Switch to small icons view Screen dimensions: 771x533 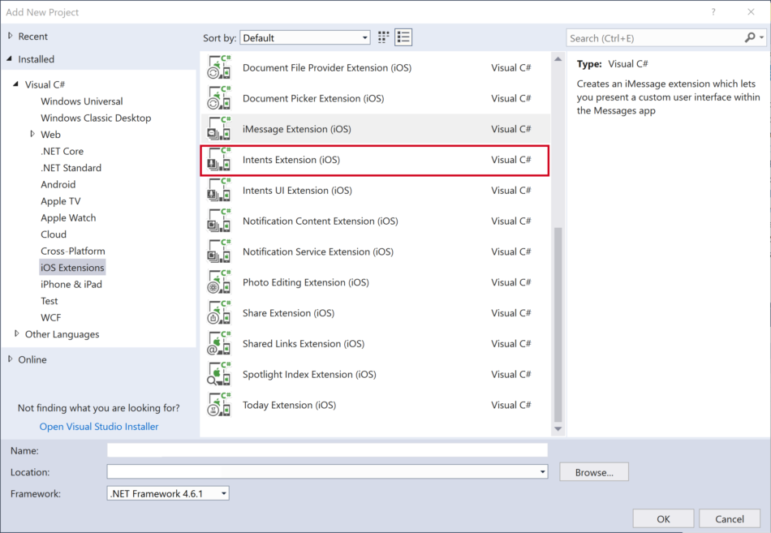(x=384, y=37)
